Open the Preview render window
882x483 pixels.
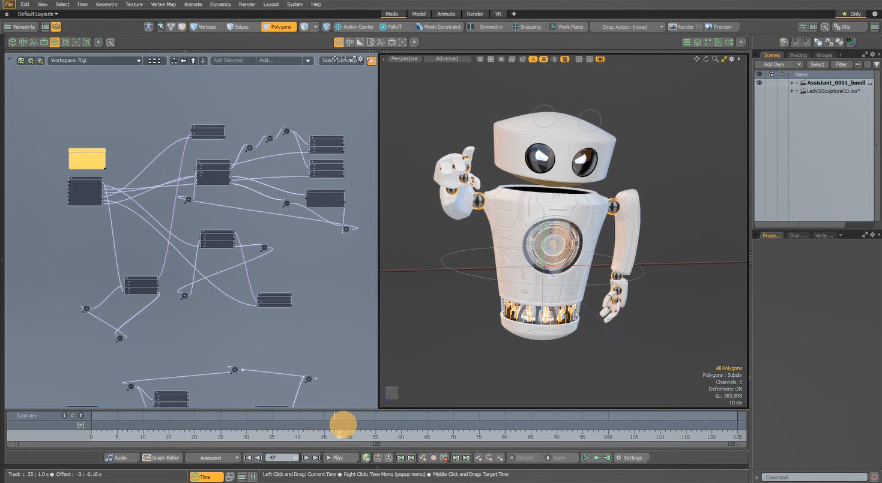click(x=719, y=27)
